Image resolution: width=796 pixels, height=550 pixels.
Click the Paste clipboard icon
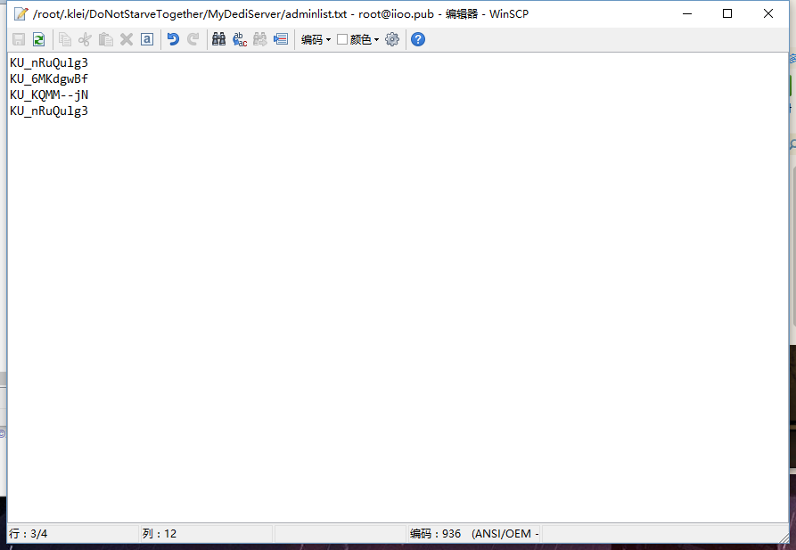tap(106, 39)
